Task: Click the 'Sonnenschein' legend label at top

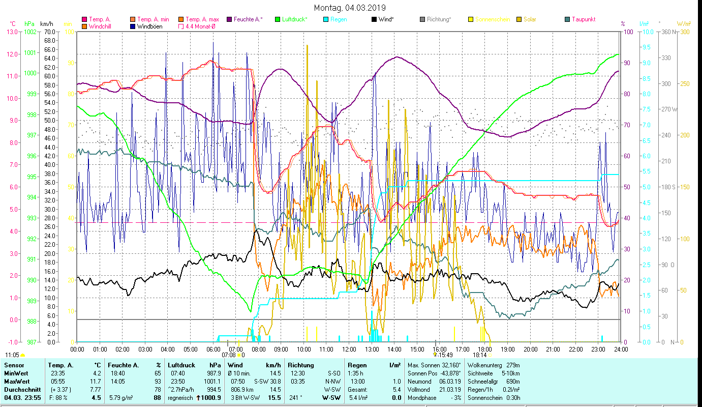Action: pyautogui.click(x=492, y=20)
